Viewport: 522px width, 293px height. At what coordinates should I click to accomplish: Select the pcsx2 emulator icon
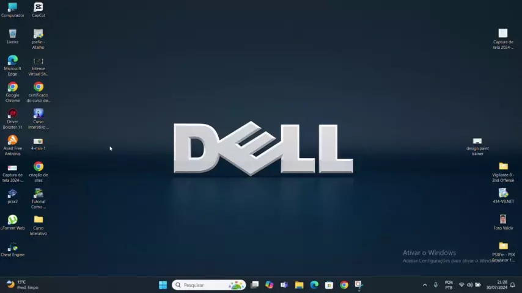click(x=12, y=194)
